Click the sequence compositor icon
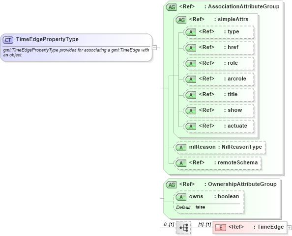The height and width of the screenshot is (236, 292). [x=183, y=228]
